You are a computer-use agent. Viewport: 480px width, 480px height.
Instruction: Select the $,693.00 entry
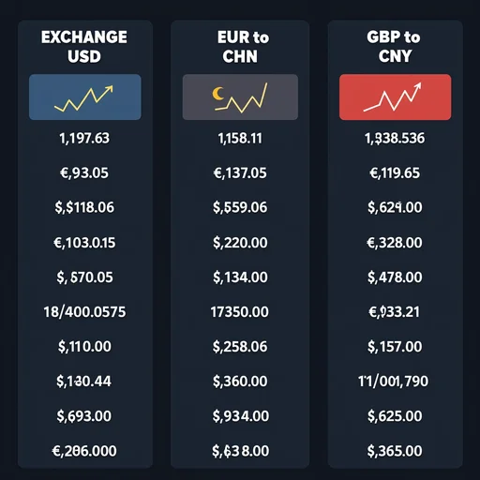point(84,416)
